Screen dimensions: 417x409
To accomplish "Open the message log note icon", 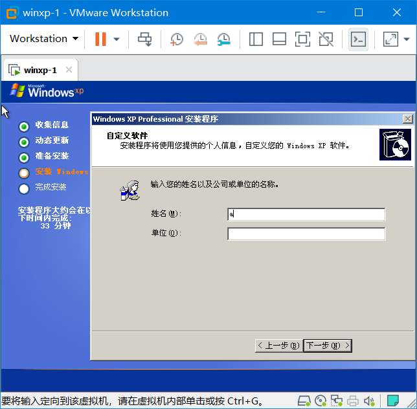I will 393,401.
